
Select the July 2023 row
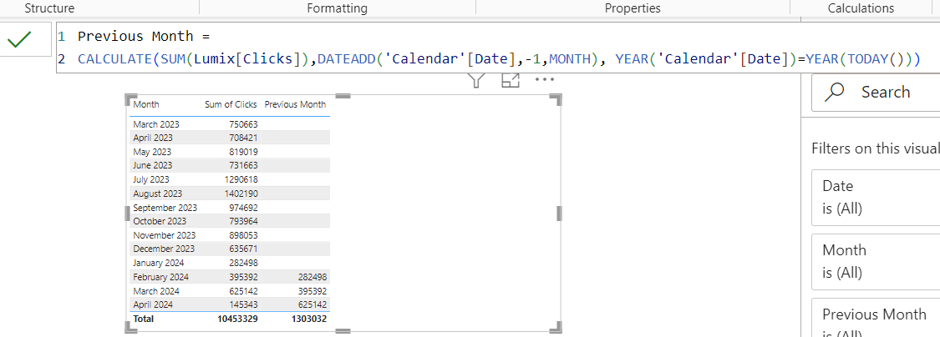coord(230,179)
